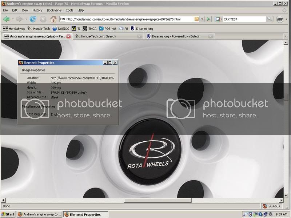Screen dimensions: 291x218
Task: Click the 9:59 AM system clock
Action: (x=281, y=214)
